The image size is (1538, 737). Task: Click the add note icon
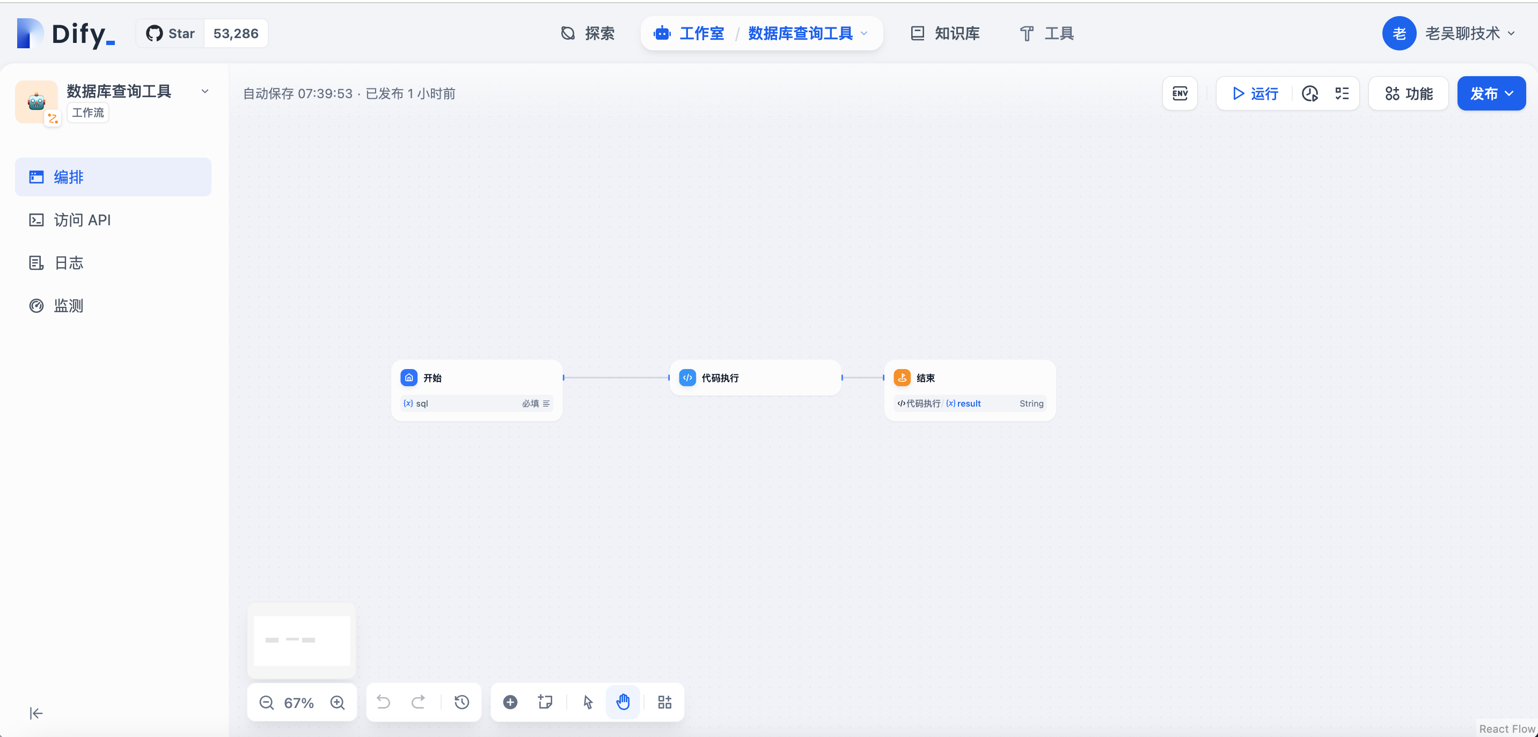(545, 702)
